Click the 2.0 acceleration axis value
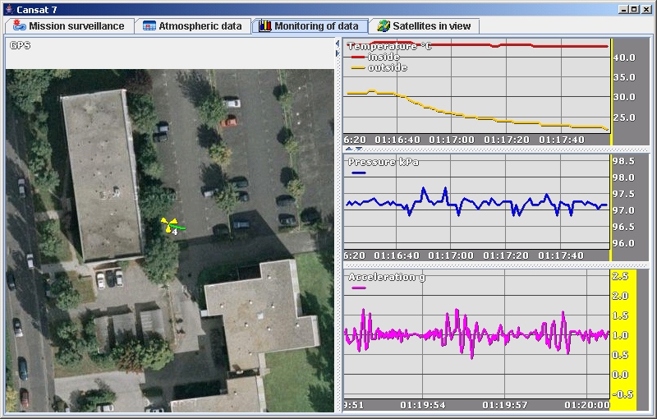This screenshot has width=657, height=419. click(620, 296)
